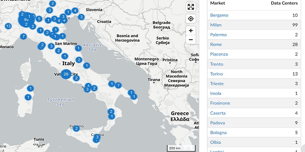Viewport: 305px width, 152px height.
Task: Click the southern Sardinia marker labeled 1
Action: point(28,97)
